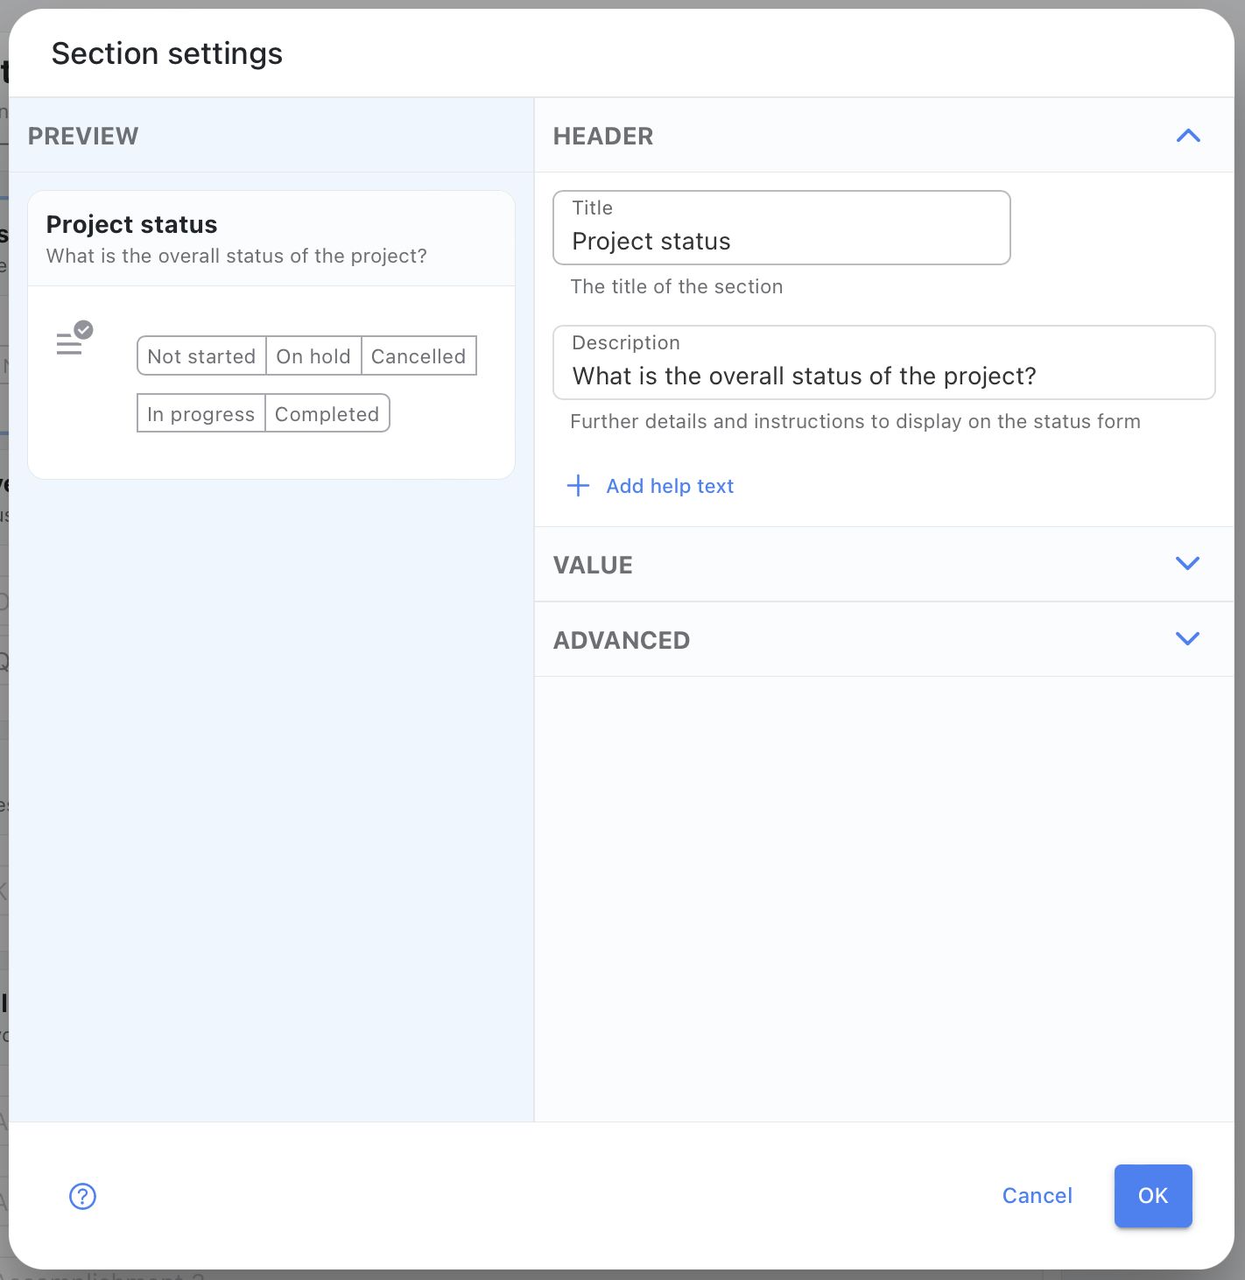Select the Completed status option
The image size is (1245, 1280).
click(x=327, y=414)
